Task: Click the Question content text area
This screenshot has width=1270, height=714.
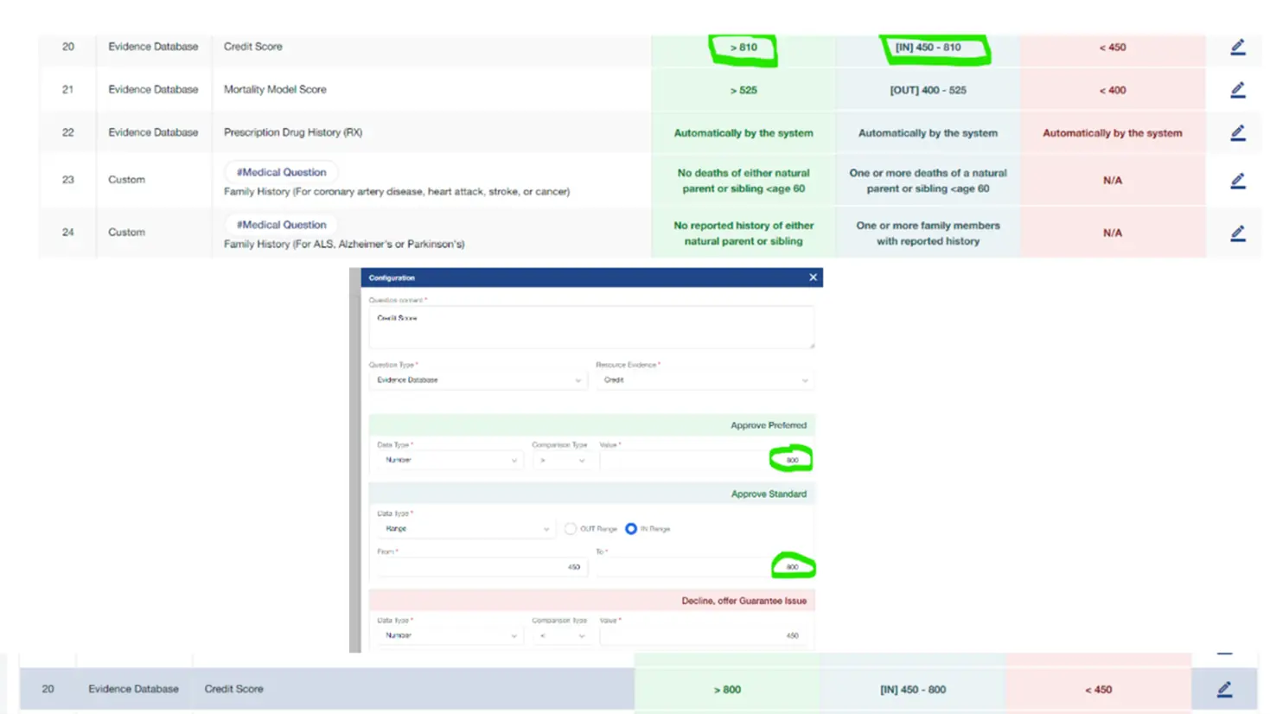Action: (x=591, y=328)
